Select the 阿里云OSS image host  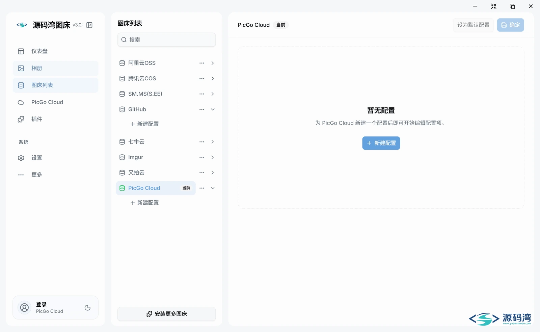click(156, 63)
